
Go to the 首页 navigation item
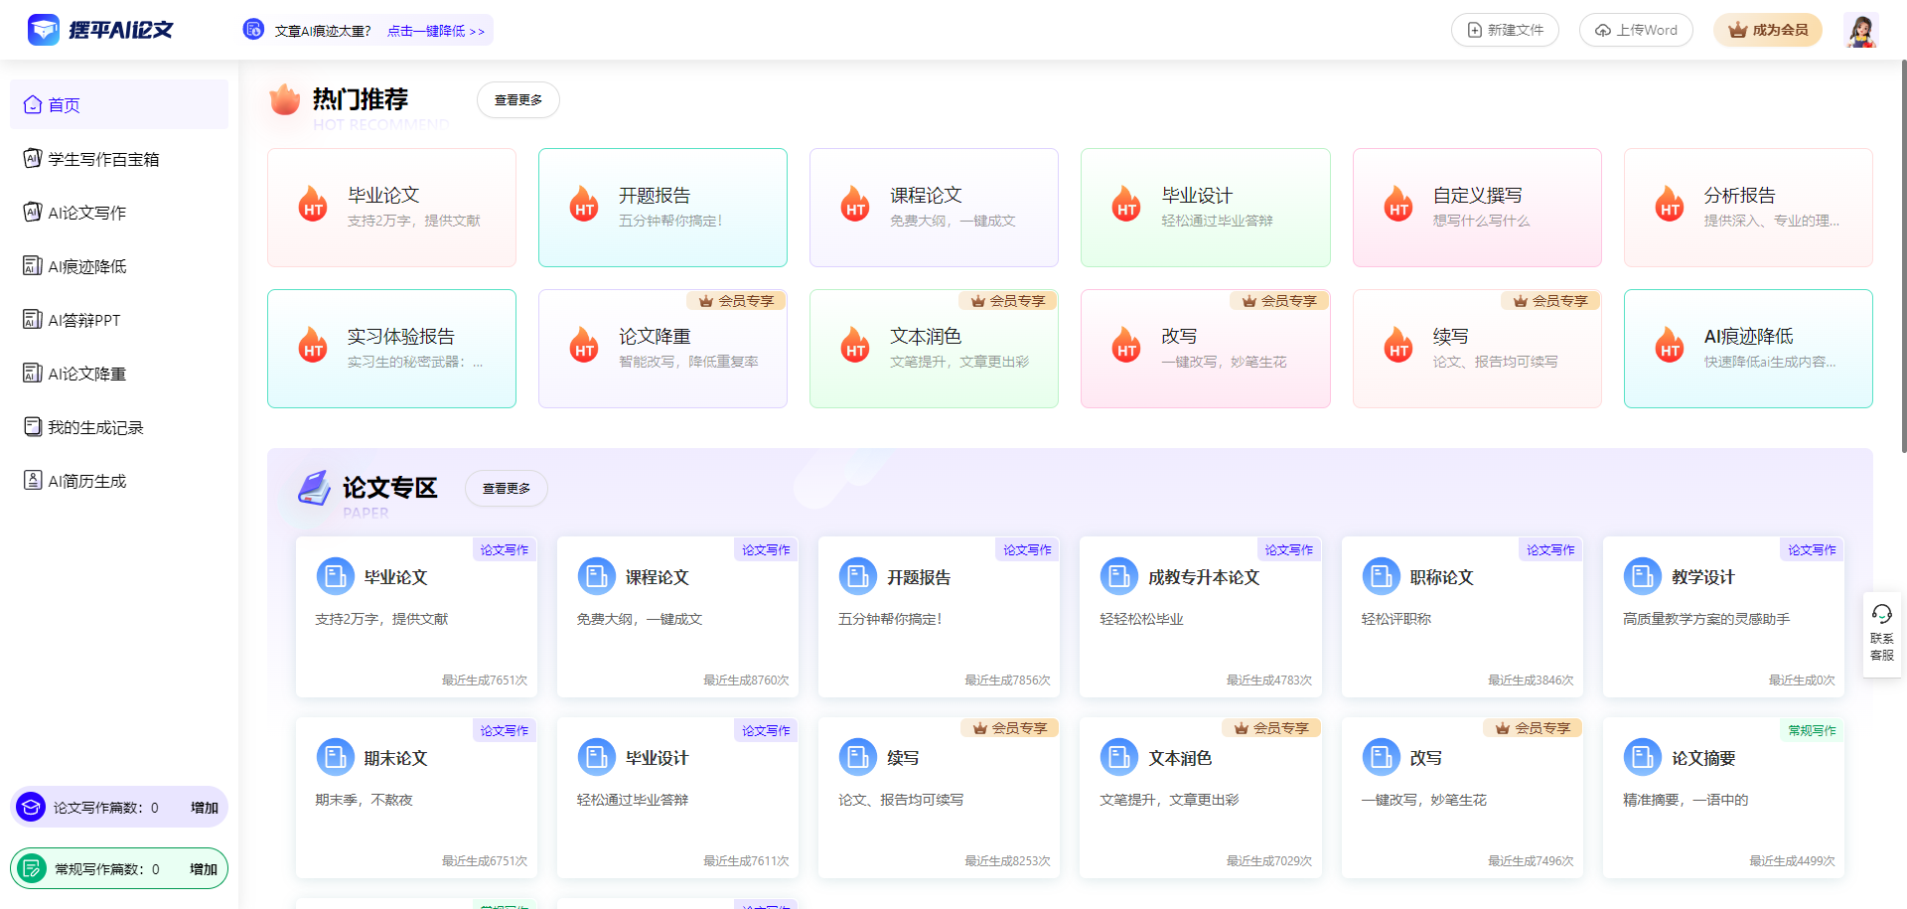tap(63, 104)
